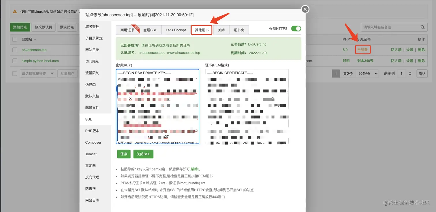436x212 pixels.
Task: Click the green 保存 button
Action: [124, 154]
